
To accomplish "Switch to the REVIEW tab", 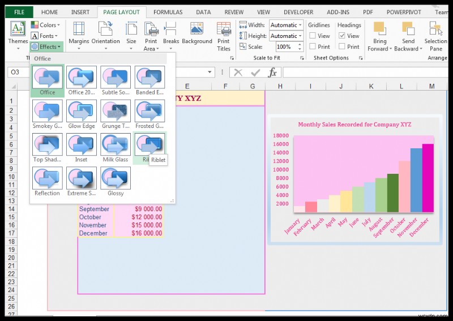I will 234,12.
